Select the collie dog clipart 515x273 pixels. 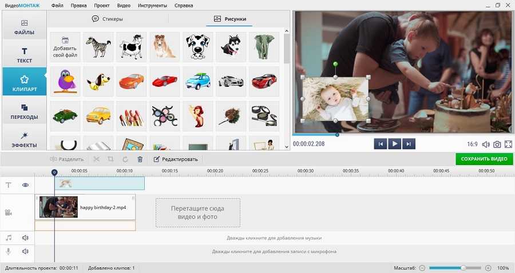pos(165,47)
